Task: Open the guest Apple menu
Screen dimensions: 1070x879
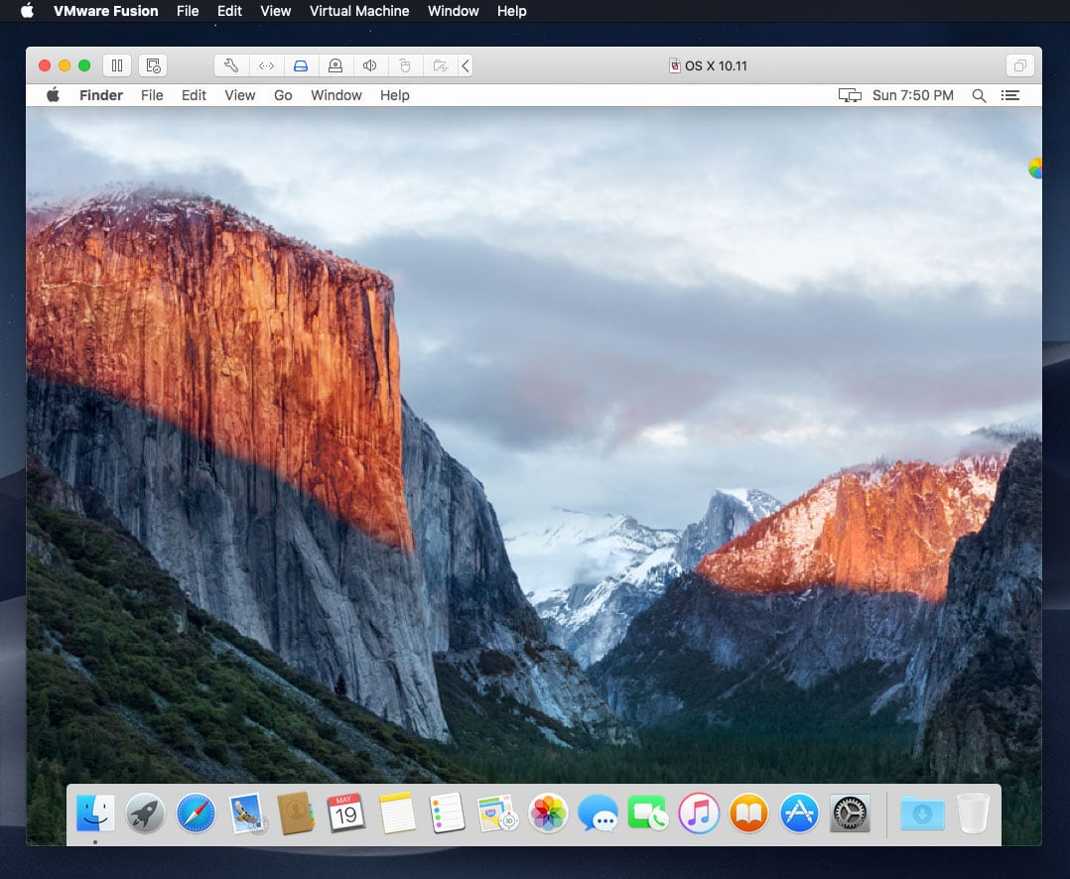Action: [53, 95]
